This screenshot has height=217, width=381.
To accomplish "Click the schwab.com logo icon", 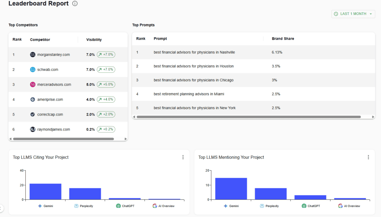I will click(x=33, y=69).
